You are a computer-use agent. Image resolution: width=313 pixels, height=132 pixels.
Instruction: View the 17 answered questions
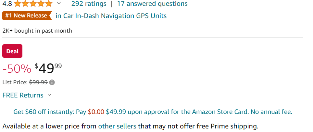point(152,4)
